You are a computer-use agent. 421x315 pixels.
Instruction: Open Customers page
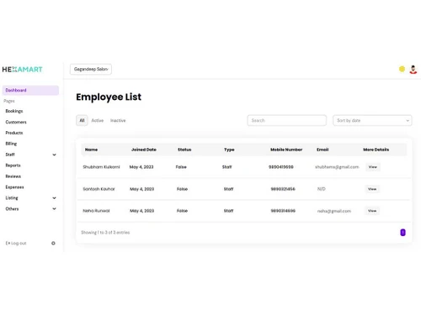click(x=16, y=122)
